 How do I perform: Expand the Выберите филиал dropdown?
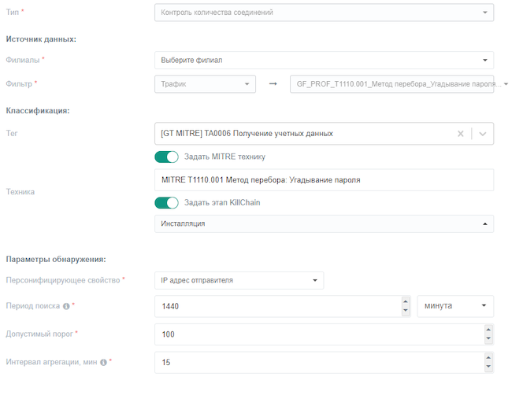pyautogui.click(x=324, y=61)
